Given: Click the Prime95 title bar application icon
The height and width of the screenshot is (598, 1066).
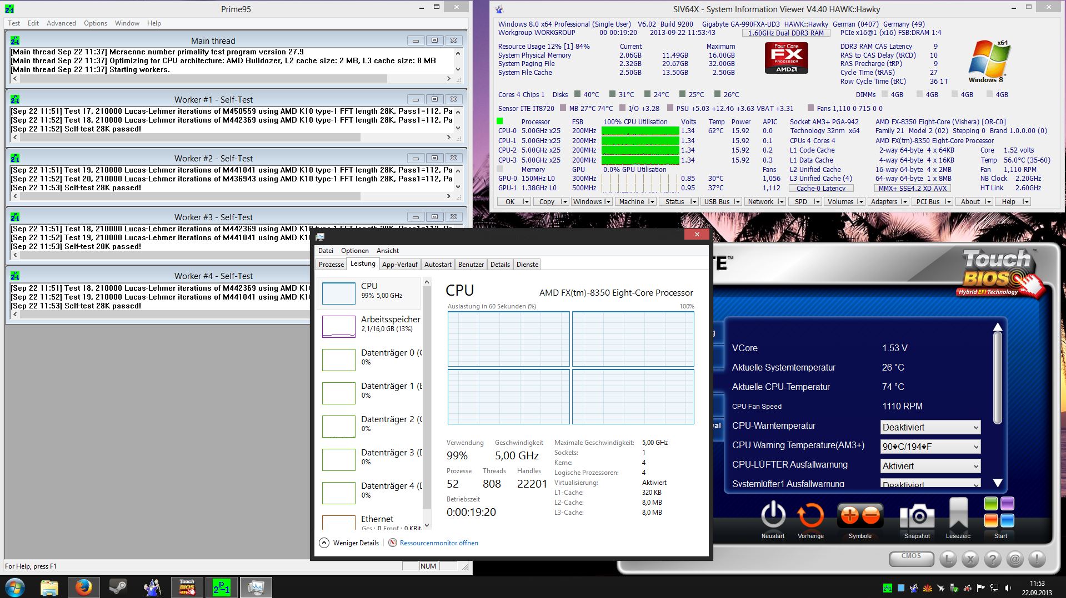Looking at the screenshot, I should (x=9, y=9).
